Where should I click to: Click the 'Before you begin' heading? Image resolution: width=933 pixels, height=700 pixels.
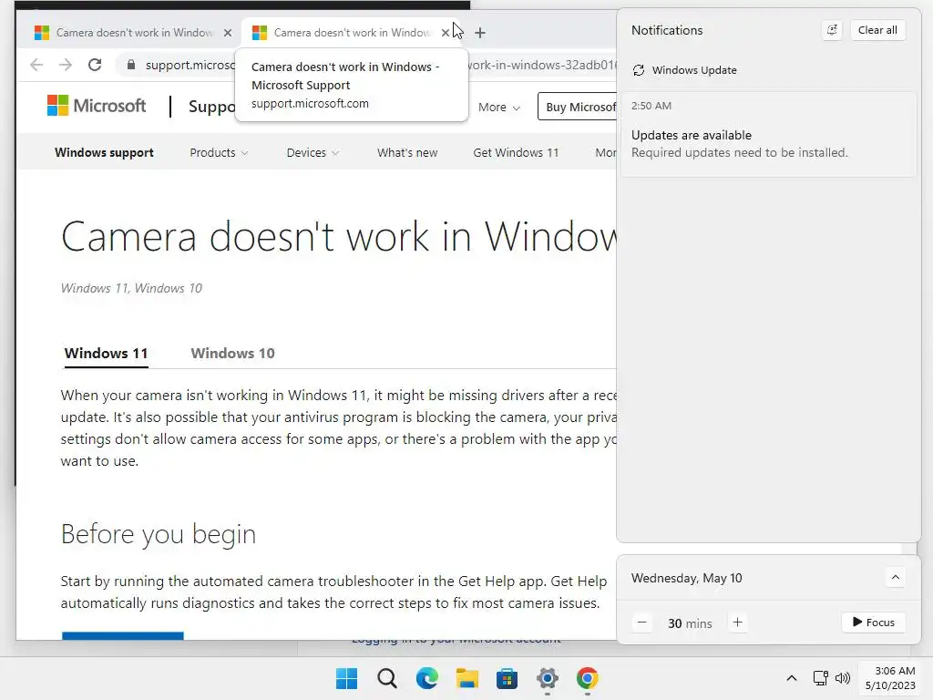(x=159, y=534)
